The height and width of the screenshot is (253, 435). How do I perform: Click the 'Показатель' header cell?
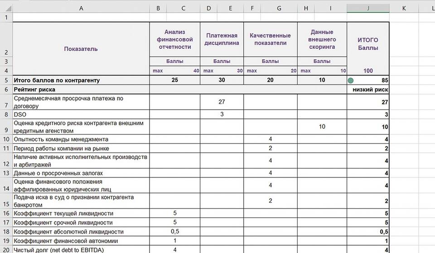[x=81, y=49]
